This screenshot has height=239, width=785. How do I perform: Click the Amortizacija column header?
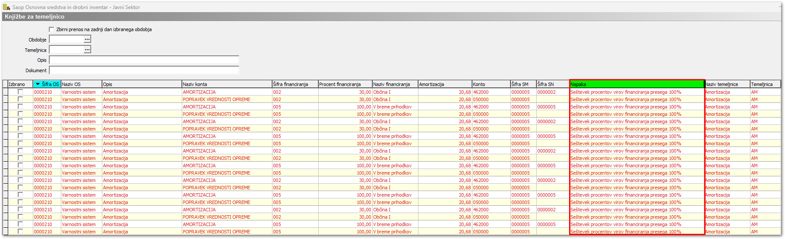pyautogui.click(x=445, y=84)
